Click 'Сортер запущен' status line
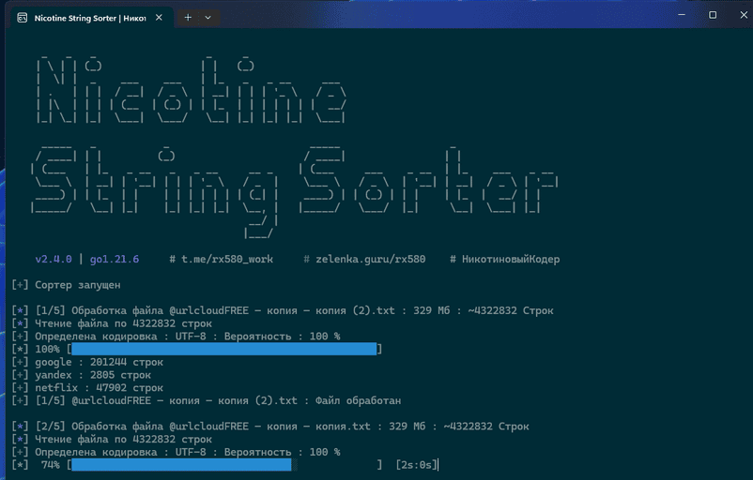 pyautogui.click(x=67, y=285)
